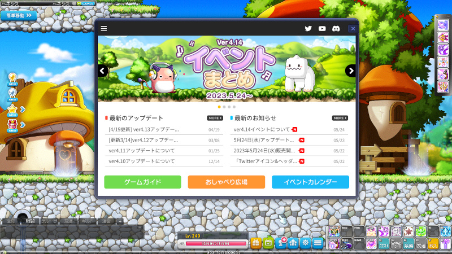Open the Twitter link icon

click(308, 29)
